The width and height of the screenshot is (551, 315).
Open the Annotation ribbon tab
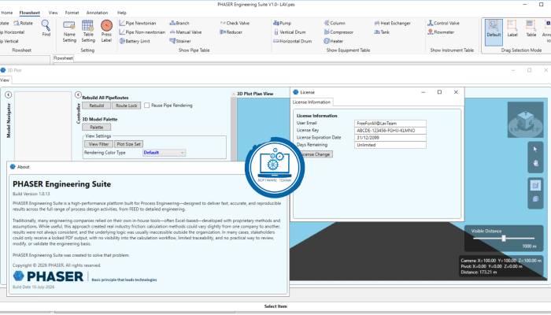97,13
